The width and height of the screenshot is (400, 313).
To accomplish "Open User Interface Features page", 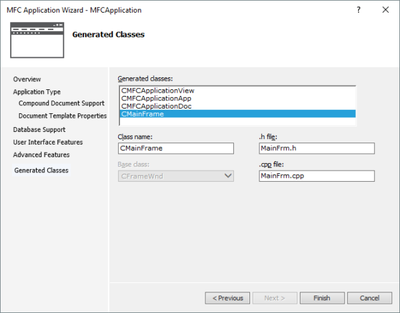I will 48,142.
